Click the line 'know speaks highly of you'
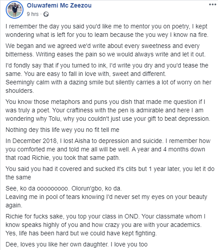The image size is (218, 250). pos(104,225)
